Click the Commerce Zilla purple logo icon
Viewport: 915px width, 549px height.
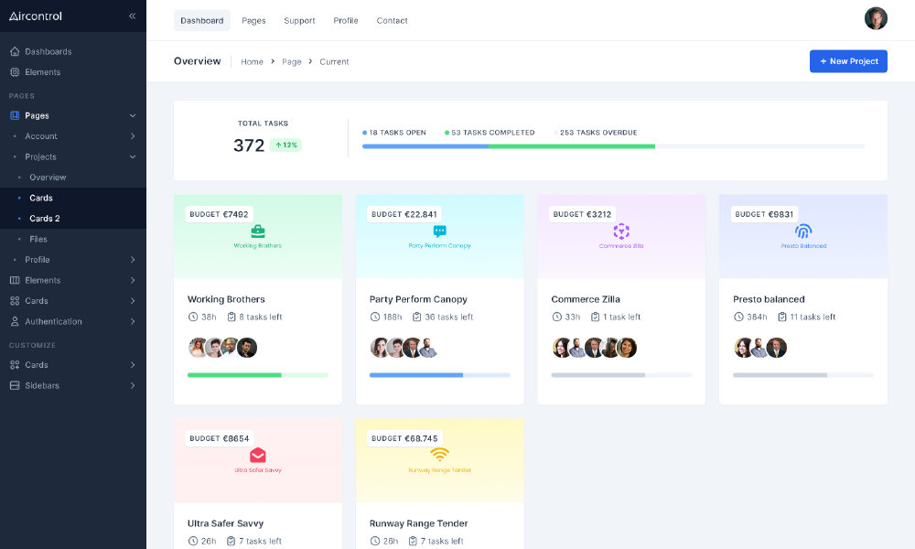pyautogui.click(x=621, y=231)
